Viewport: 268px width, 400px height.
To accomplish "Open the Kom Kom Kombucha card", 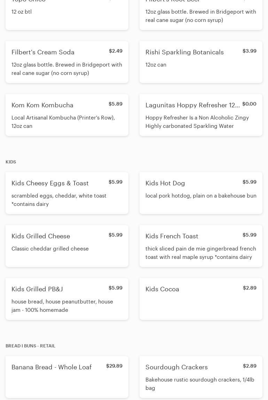I will (67, 115).
